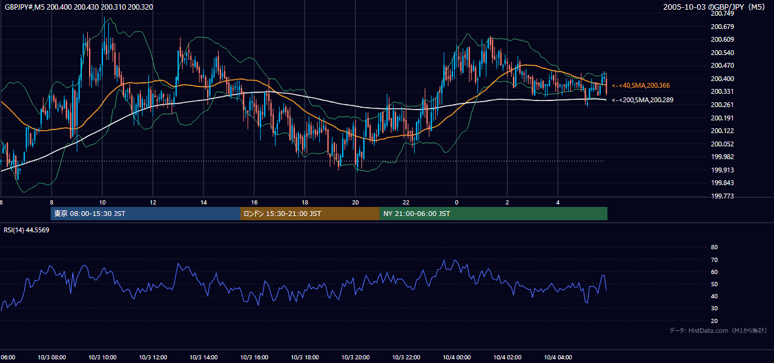The image size is (774, 363).
Task: Click price axis value 200.400
Action: (722, 79)
